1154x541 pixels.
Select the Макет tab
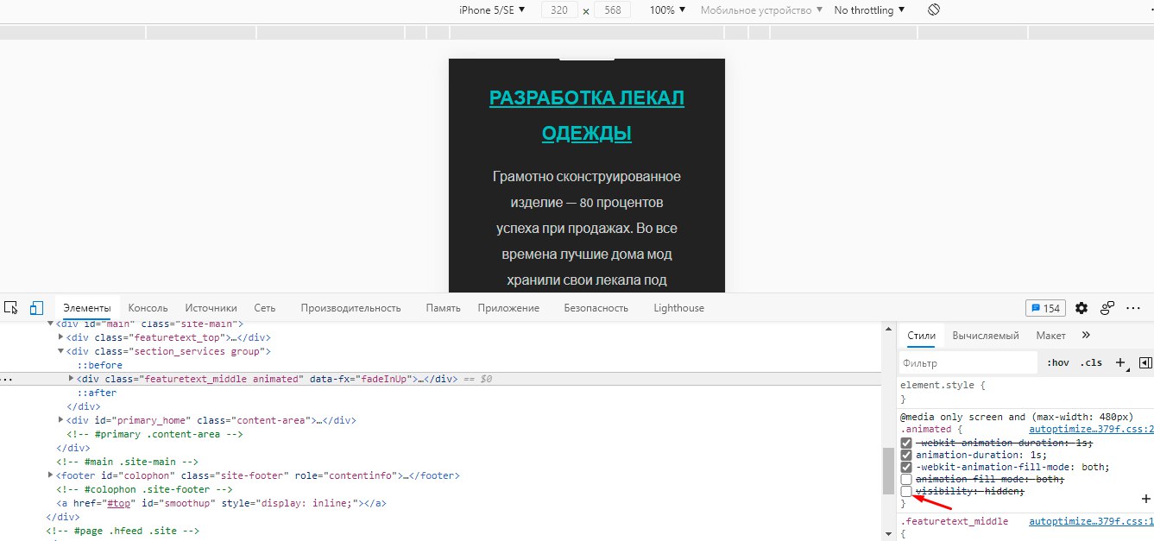(x=1051, y=336)
